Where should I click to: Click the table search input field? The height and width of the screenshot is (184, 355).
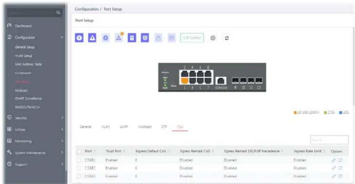point(329,140)
